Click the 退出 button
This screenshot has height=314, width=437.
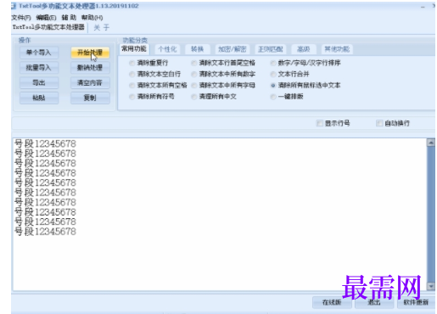374,302
